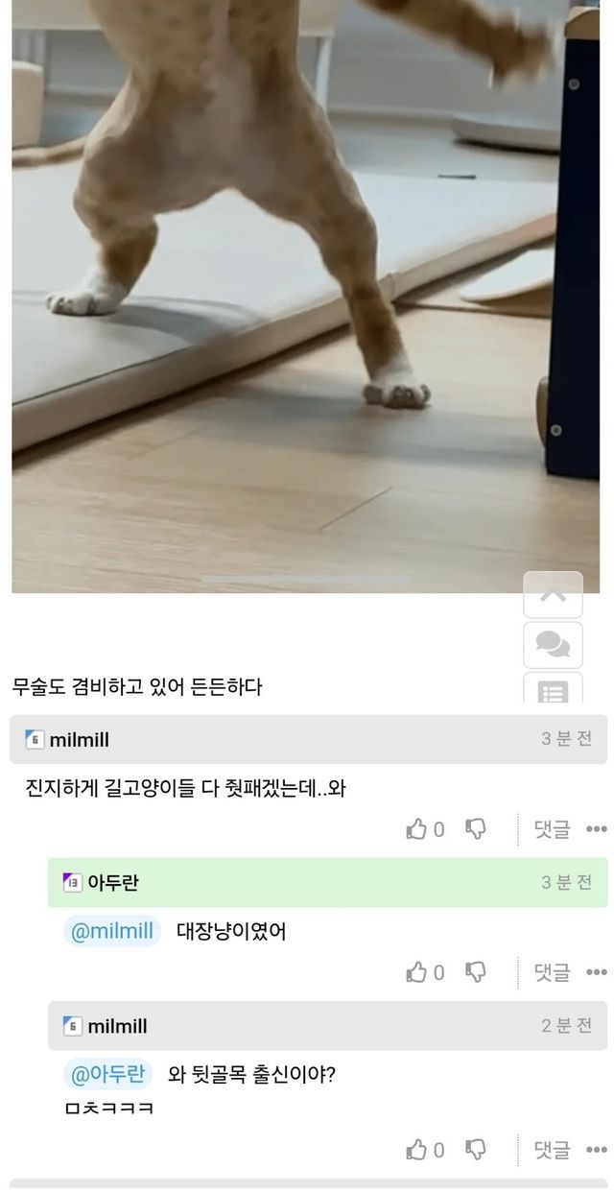Dislike milmill's second reply with thumbs-down
614x1193 pixels.
click(476, 1149)
